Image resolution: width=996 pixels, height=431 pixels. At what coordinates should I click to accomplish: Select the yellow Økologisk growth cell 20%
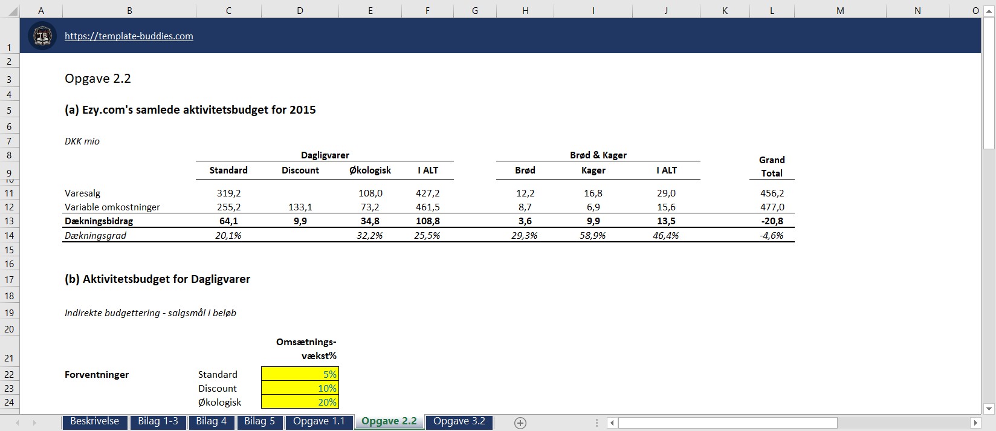click(x=300, y=402)
